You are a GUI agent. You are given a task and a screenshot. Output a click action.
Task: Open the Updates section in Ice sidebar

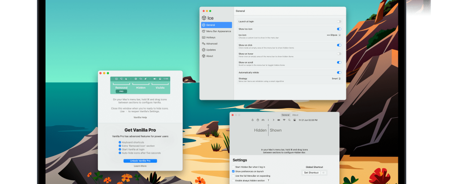[x=211, y=50]
